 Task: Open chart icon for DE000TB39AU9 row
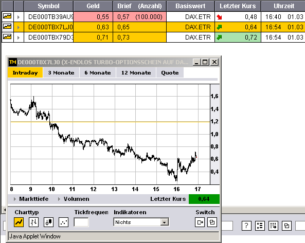point(7,16)
